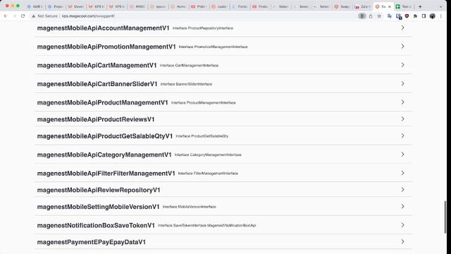The image size is (451, 254).
Task: Click the page vertical scrollbar thumb
Action: (x=445, y=217)
